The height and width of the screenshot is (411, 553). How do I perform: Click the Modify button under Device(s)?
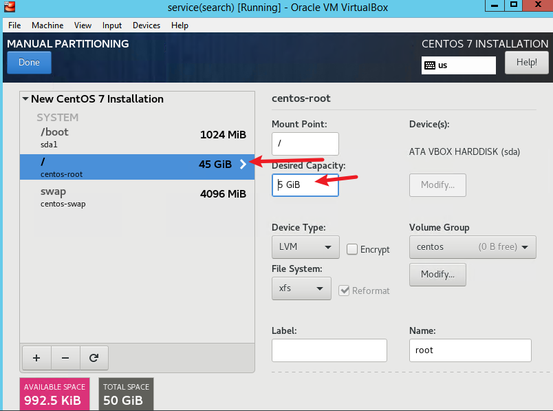437,185
